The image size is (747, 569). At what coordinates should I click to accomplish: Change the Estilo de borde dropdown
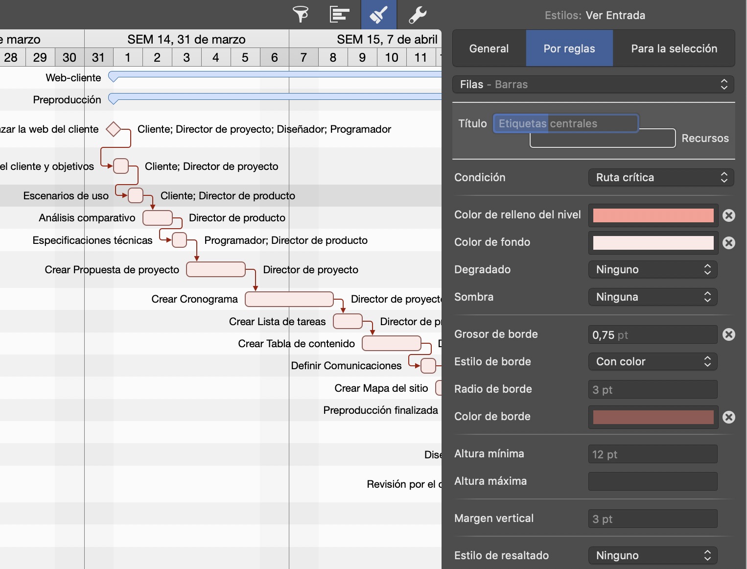pyautogui.click(x=653, y=361)
